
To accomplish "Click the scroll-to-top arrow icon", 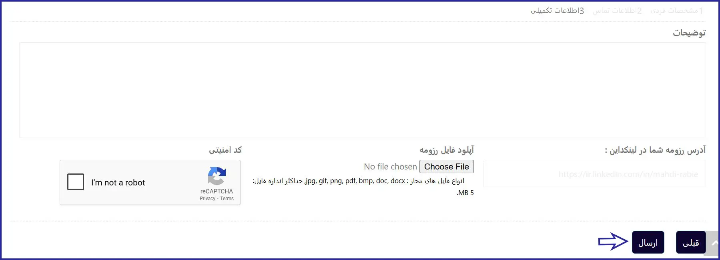I will point(714,243).
